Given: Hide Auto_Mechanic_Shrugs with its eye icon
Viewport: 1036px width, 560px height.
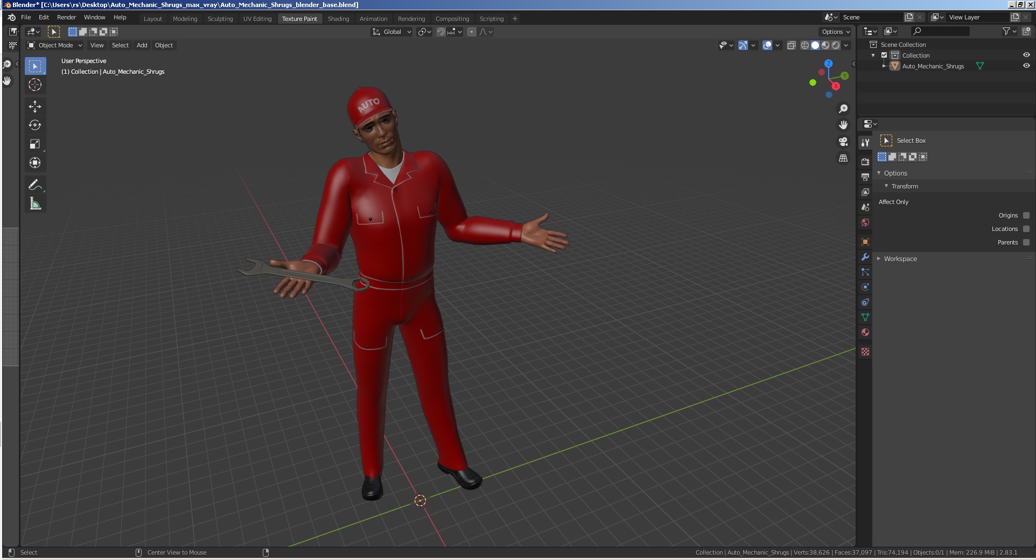Looking at the screenshot, I should (1026, 66).
